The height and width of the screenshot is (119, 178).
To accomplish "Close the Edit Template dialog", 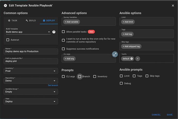I will click(173, 5).
